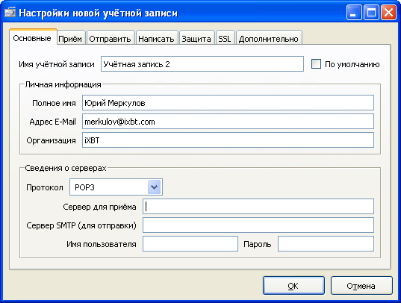Open the Дополнительно tab
The image size is (401, 303).
(x=269, y=38)
